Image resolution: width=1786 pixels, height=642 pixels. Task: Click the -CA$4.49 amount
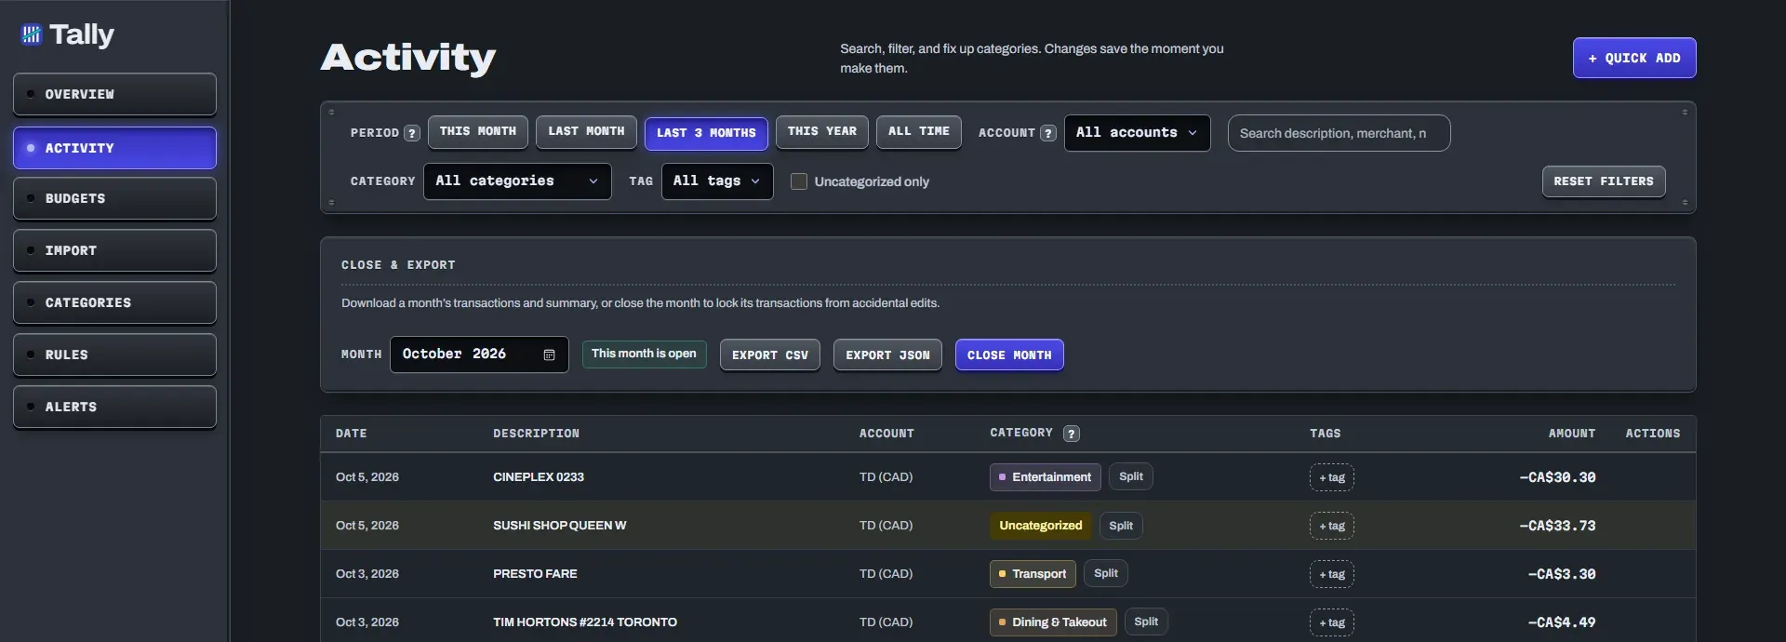[1562, 622]
